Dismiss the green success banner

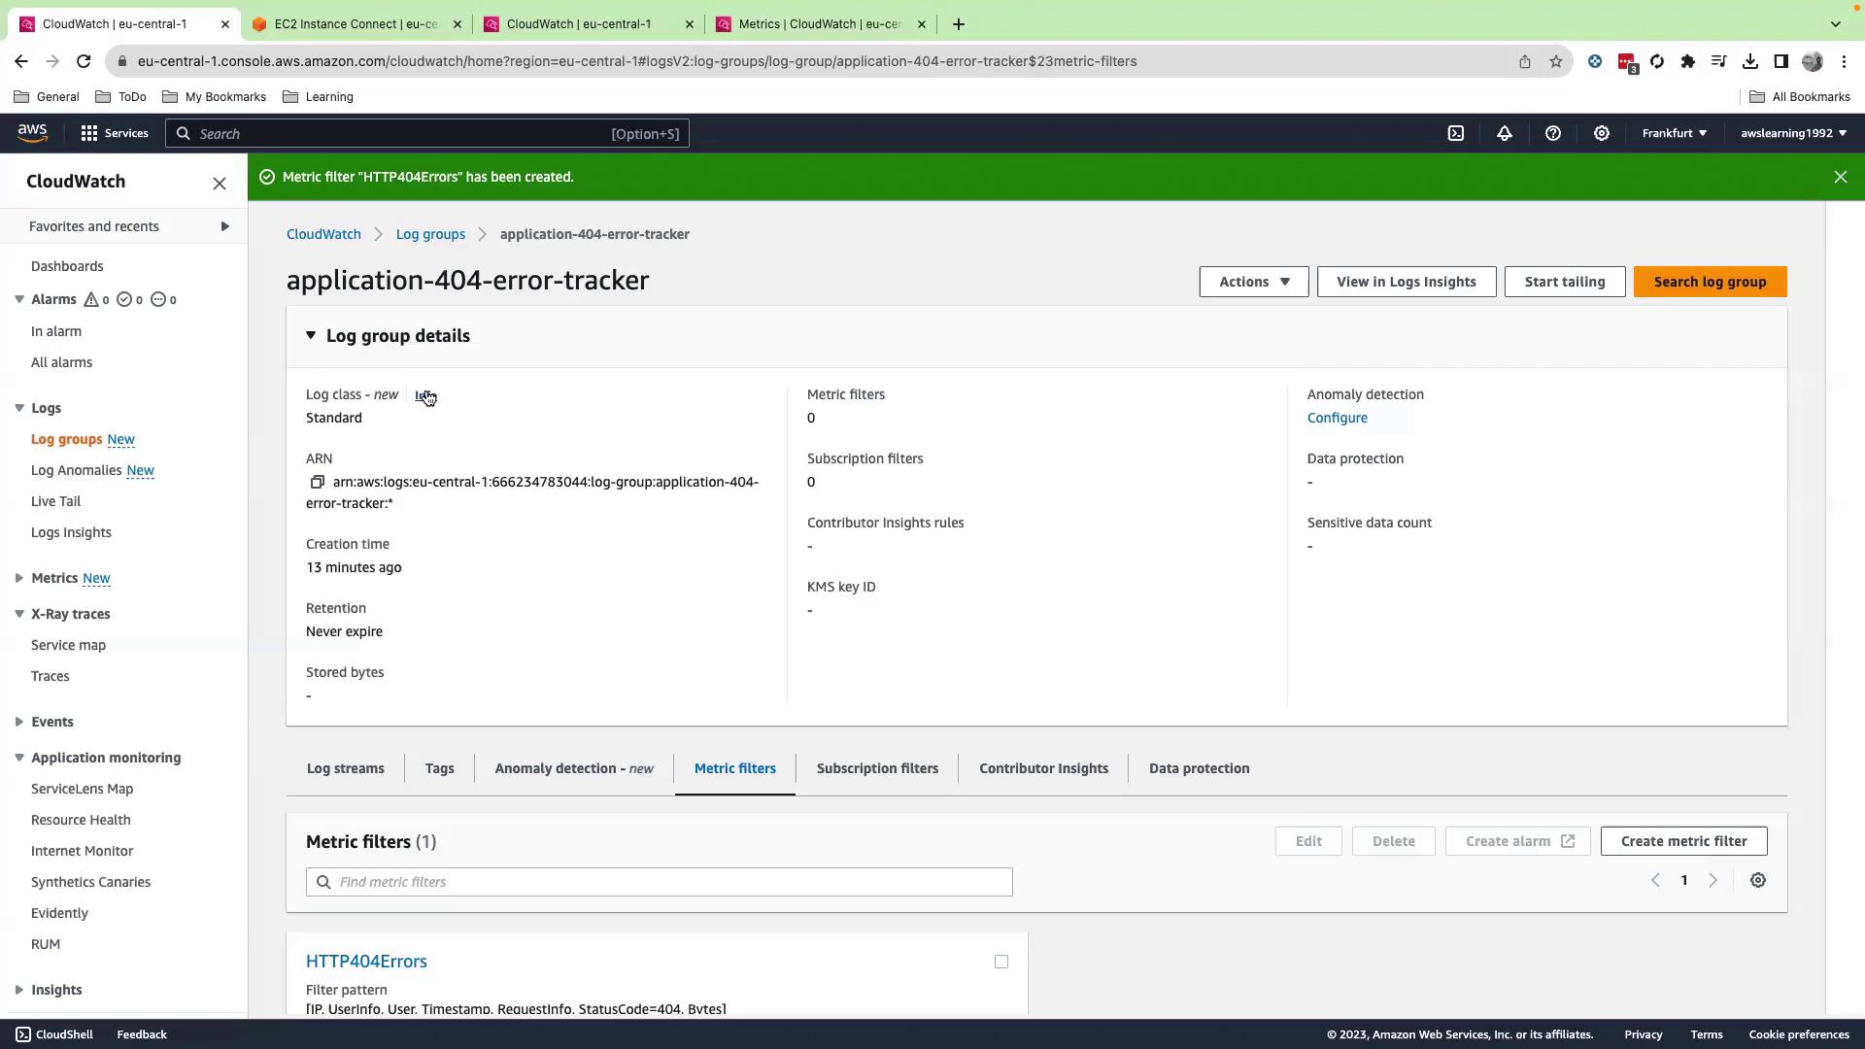click(1840, 177)
